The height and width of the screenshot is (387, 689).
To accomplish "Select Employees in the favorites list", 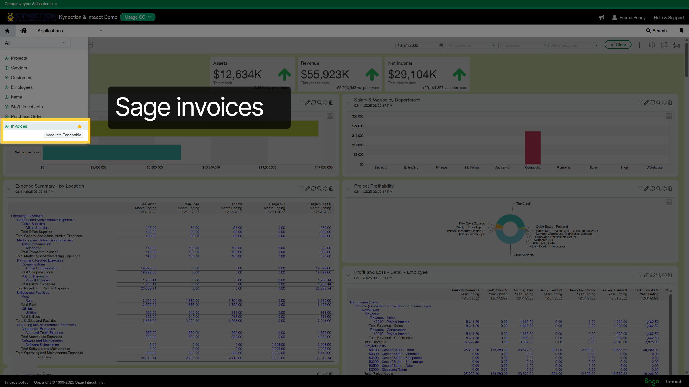I will [22, 87].
